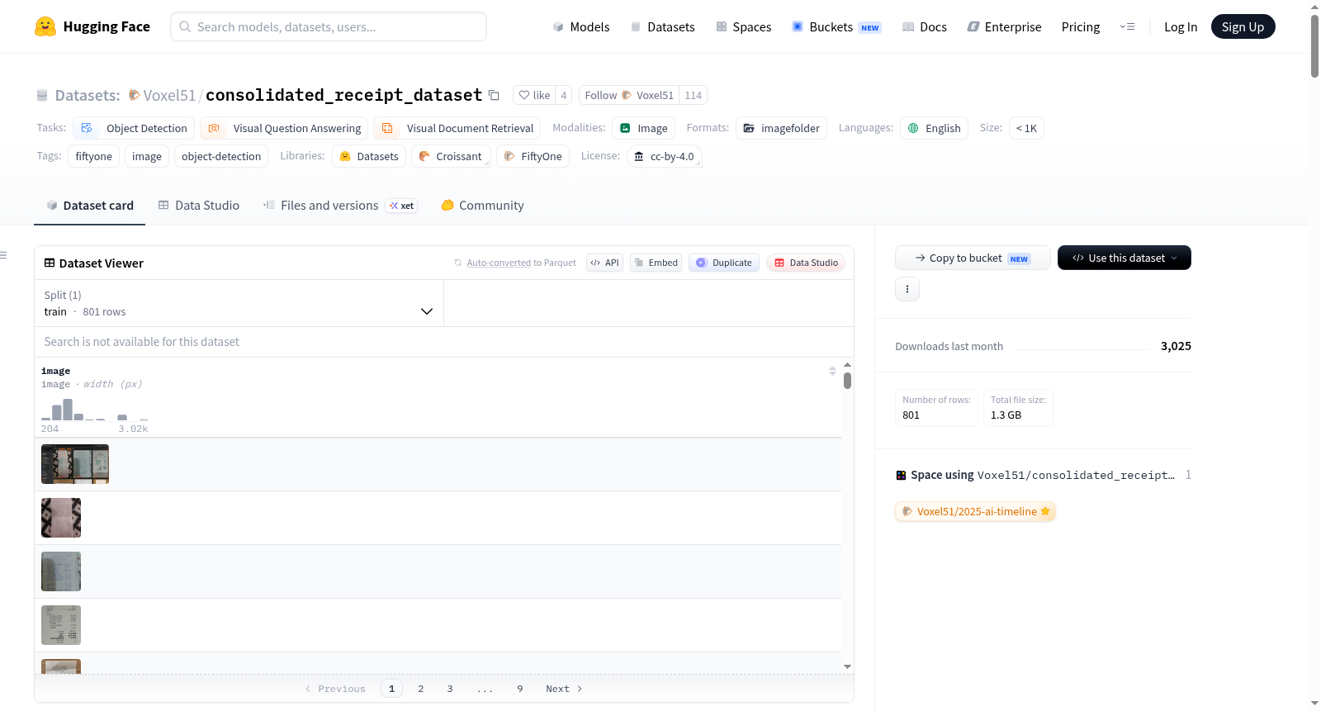The height and width of the screenshot is (711, 1321).
Task: Open the left sidebar table of contents icon
Action: point(3,255)
